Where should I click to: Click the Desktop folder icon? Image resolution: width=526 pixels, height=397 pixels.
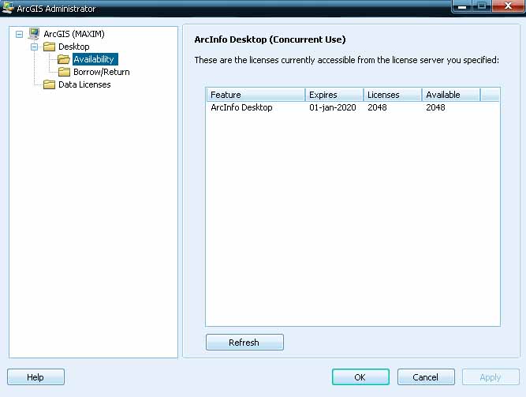(49, 47)
